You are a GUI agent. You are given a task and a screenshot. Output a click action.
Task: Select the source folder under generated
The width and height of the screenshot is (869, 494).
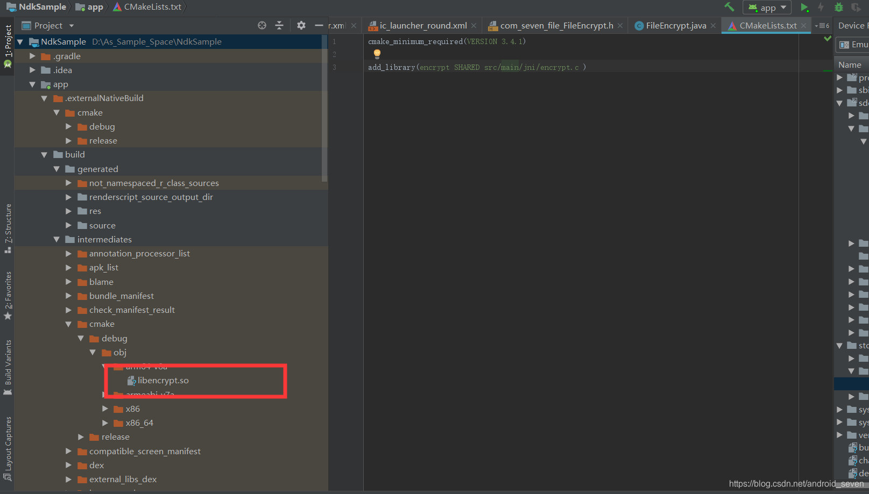click(102, 226)
